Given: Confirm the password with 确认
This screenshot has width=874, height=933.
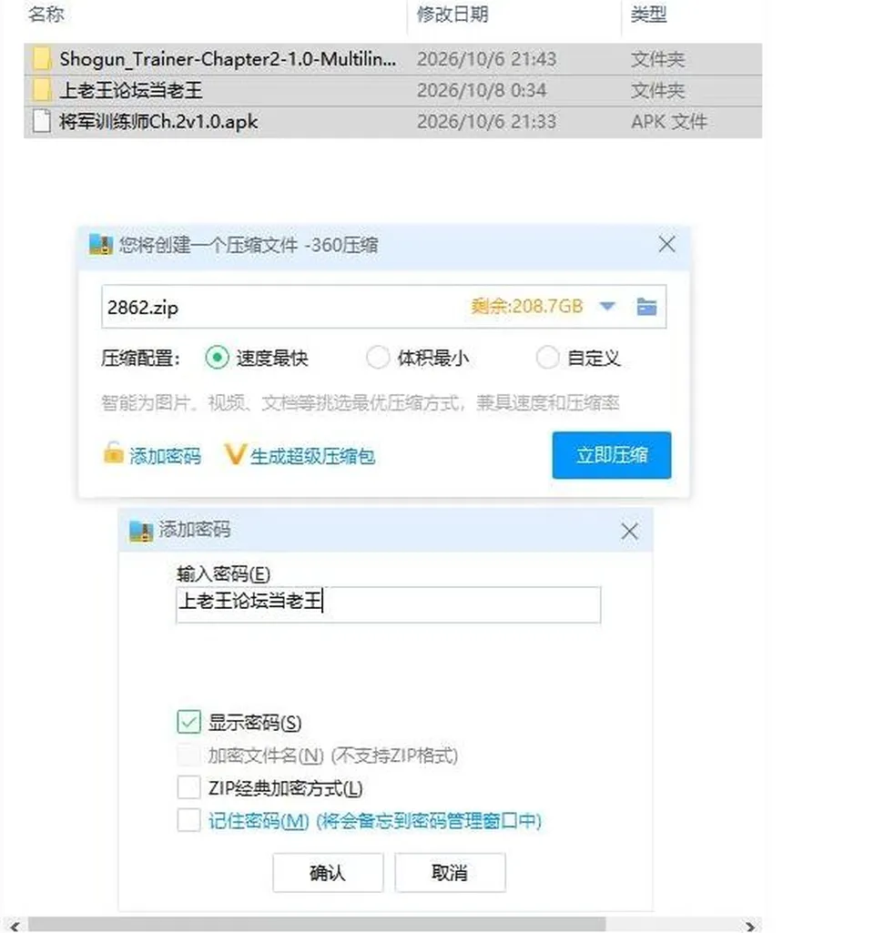Looking at the screenshot, I should click(x=328, y=873).
